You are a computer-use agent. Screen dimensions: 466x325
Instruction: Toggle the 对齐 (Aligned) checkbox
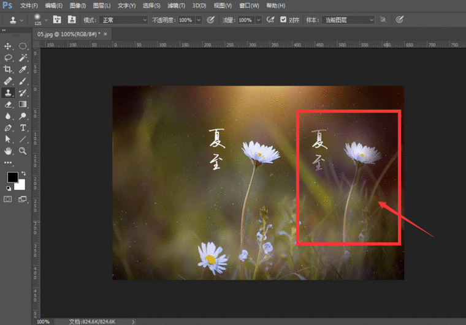[283, 20]
